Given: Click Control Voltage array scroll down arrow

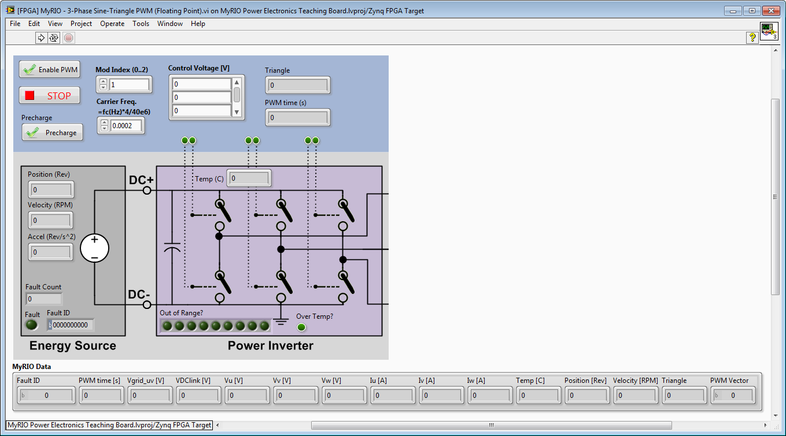Looking at the screenshot, I should [x=237, y=113].
